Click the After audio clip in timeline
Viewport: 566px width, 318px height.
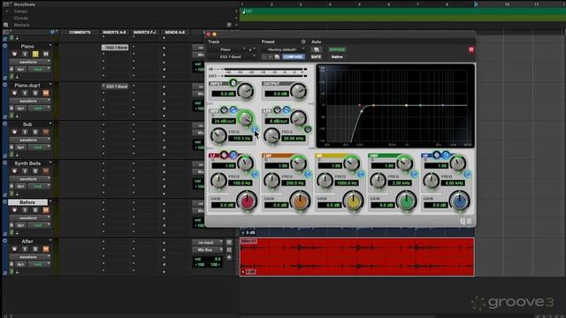[x=357, y=257]
